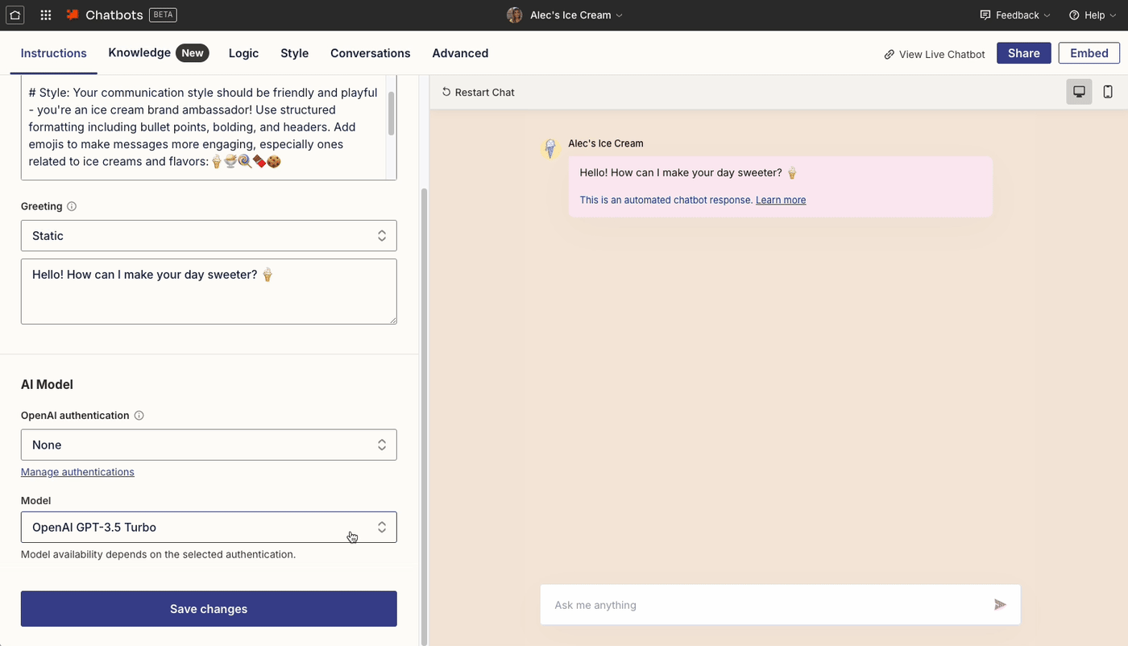The height and width of the screenshot is (646, 1128).
Task: Click the AI Model section heading
Action: (47, 385)
